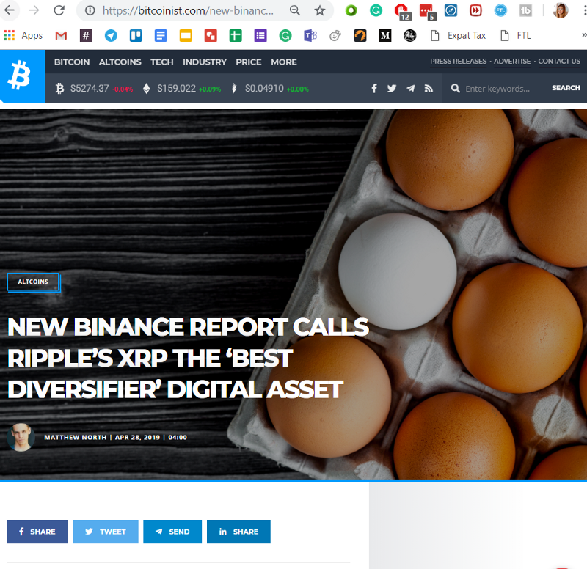Open author Matthew North's name link

76,437
